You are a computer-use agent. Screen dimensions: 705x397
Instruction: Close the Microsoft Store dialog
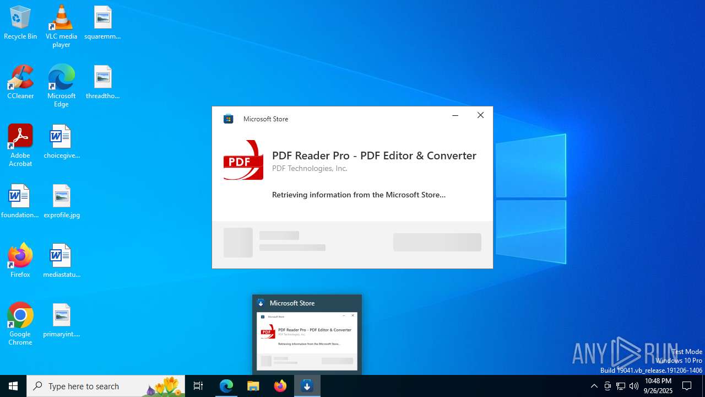480,115
